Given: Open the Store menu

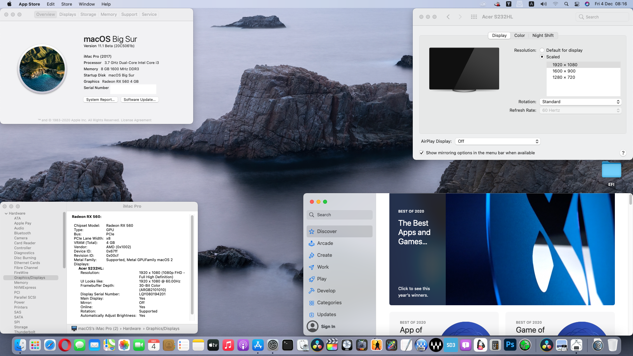Looking at the screenshot, I should (67, 4).
